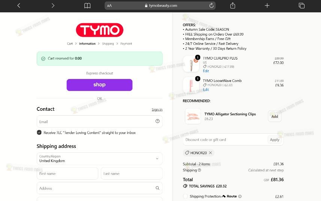321x201 pixels.
Task: Click 'FREE Shipping on Orders Over £69.99' text
Action: tap(214, 34)
